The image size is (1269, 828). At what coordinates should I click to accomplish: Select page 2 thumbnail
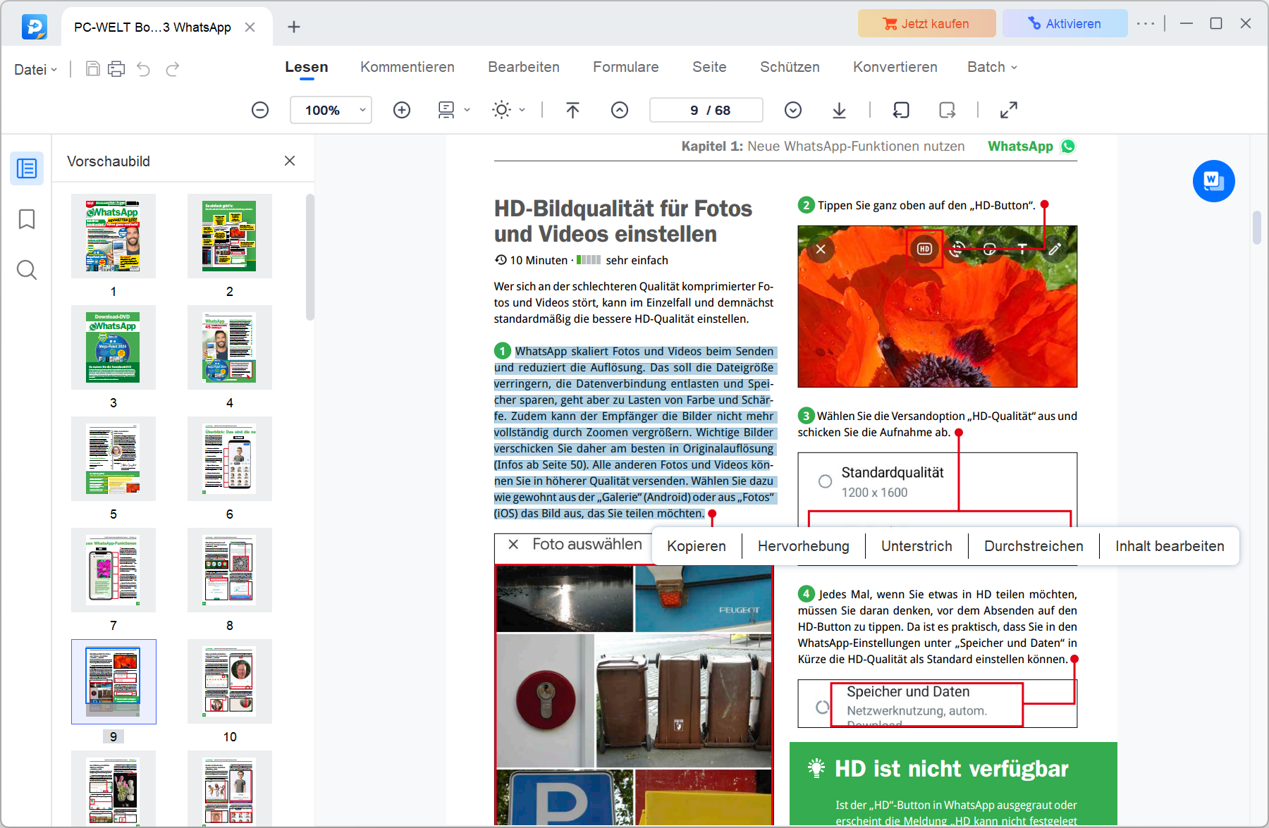pos(229,236)
